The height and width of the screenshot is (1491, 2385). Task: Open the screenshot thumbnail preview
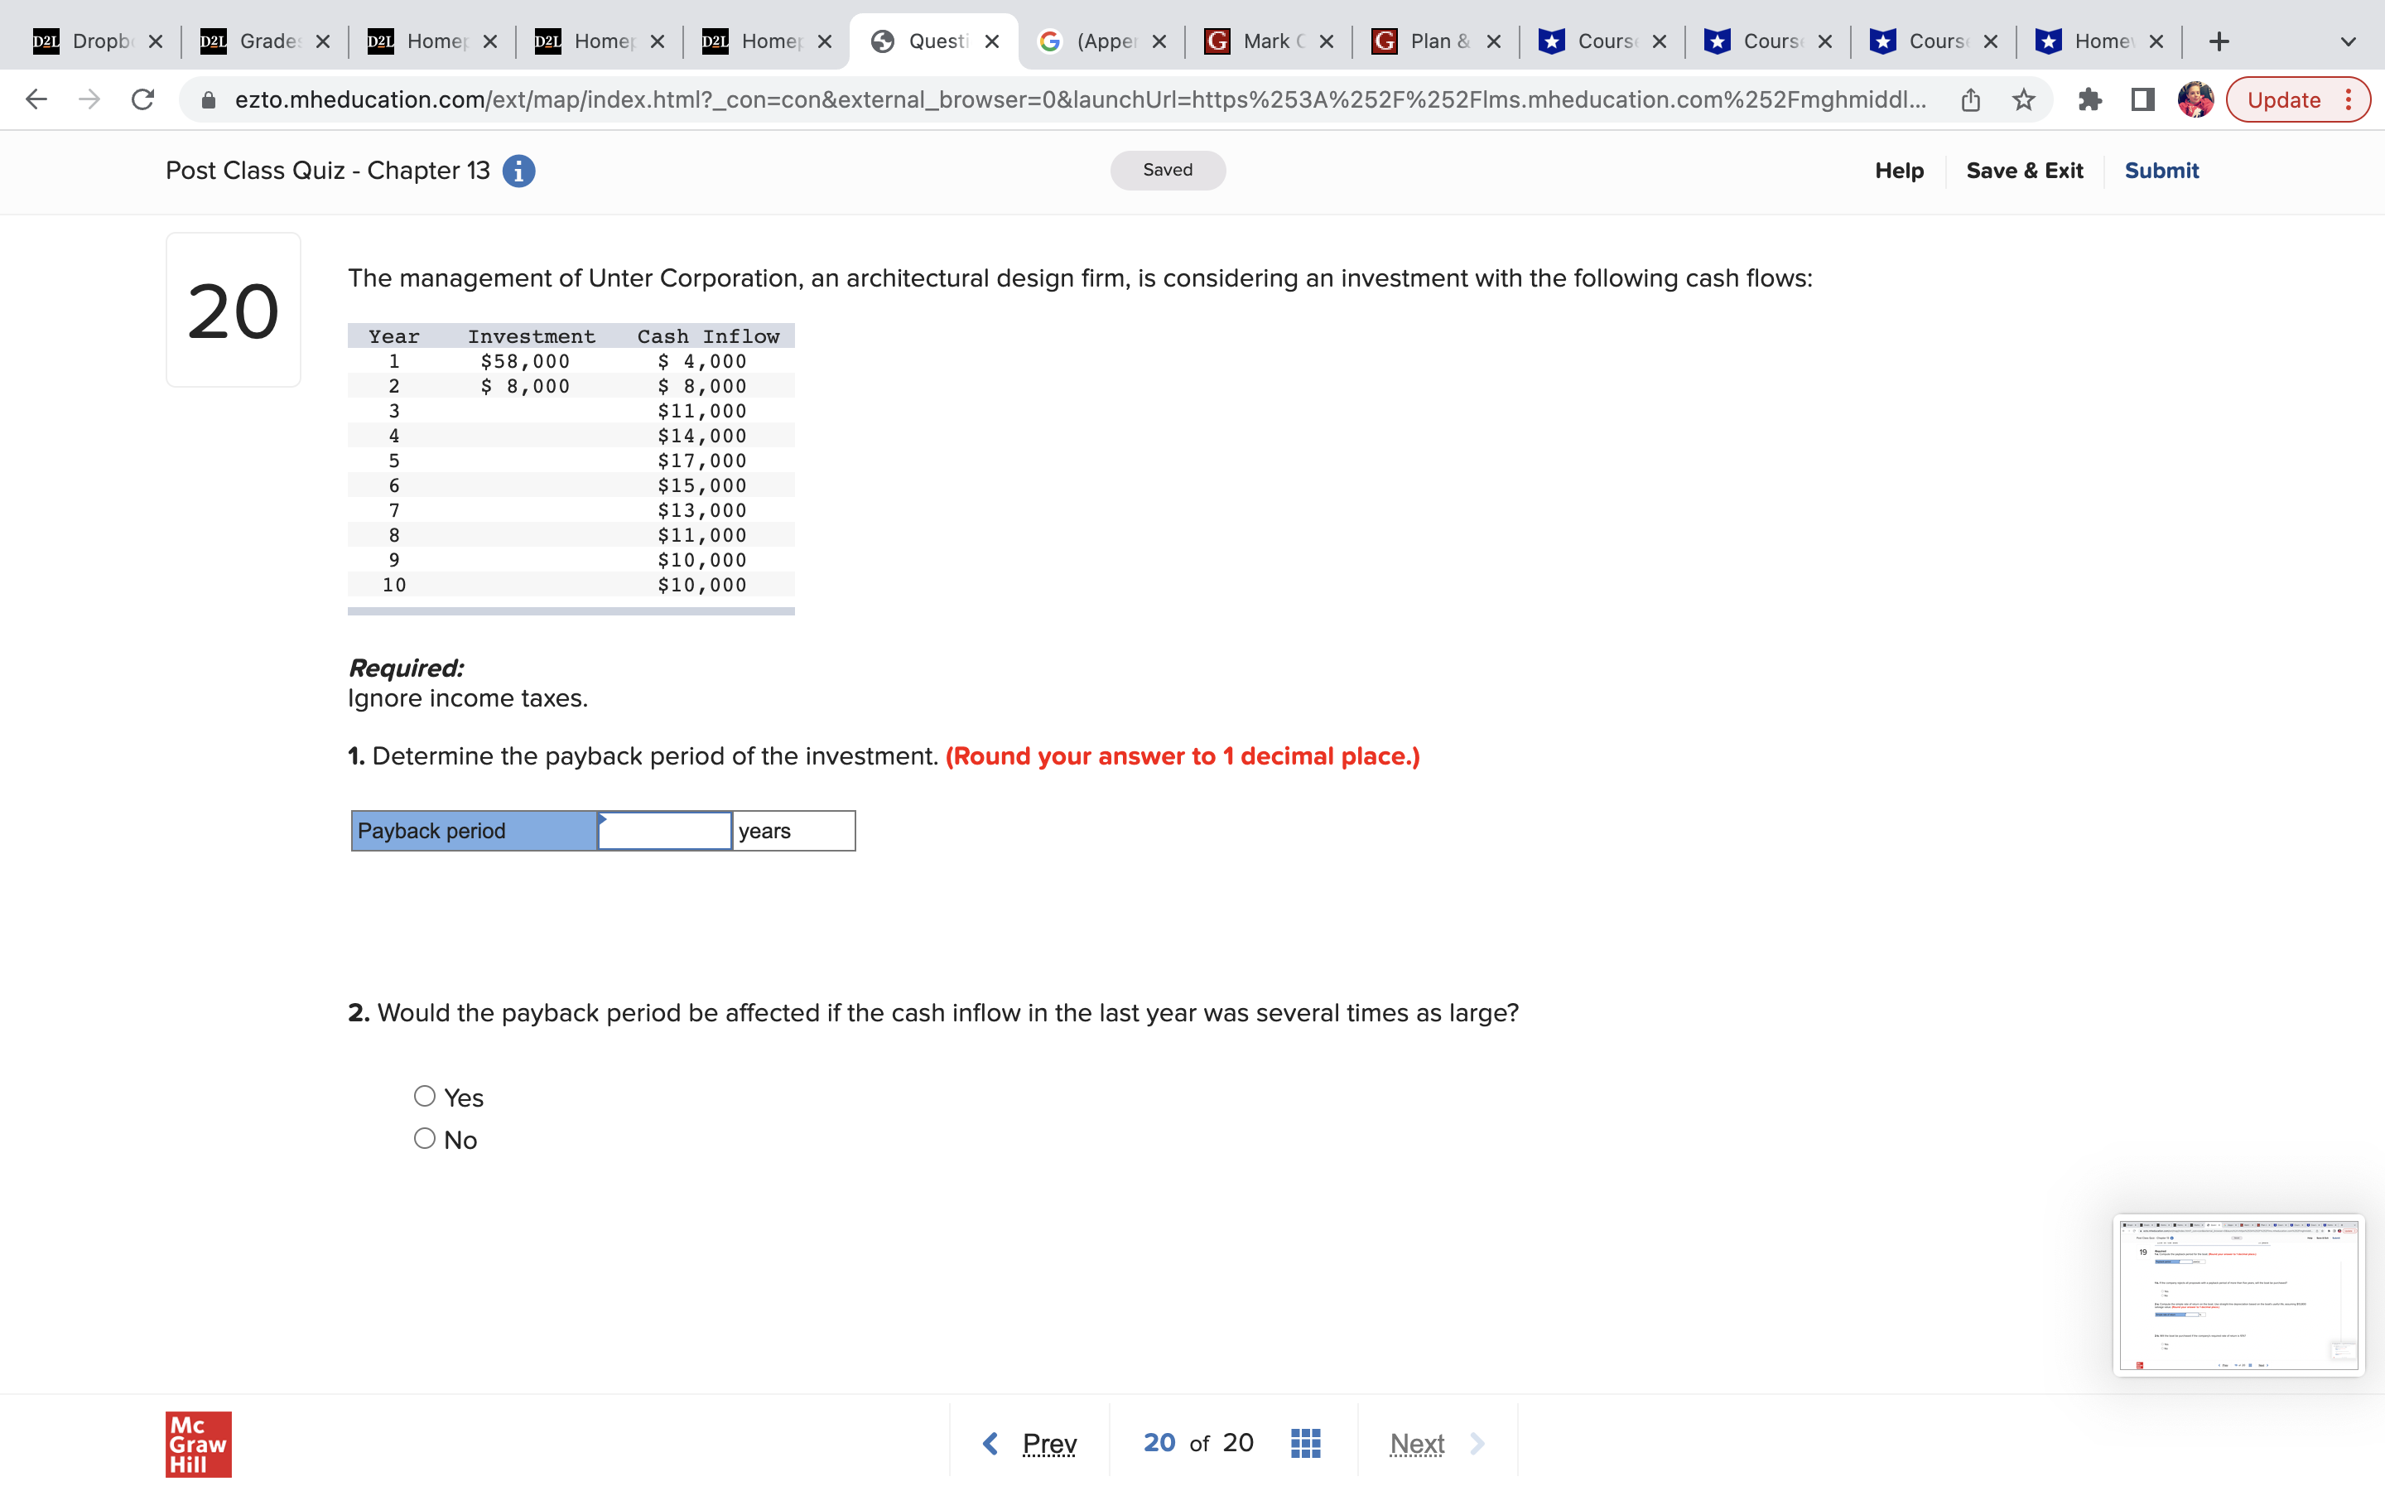2237,1295
